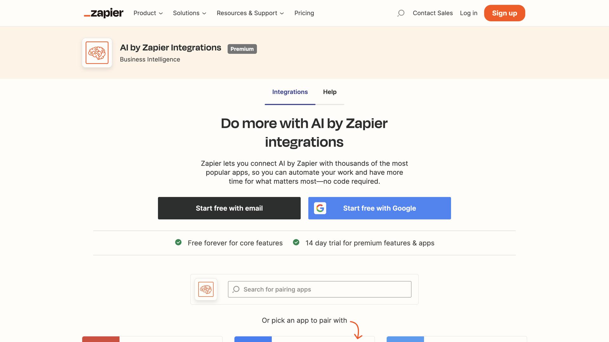Screen dimensions: 609x342
Task: Click the search magnifier icon in the header
Action: (401, 13)
